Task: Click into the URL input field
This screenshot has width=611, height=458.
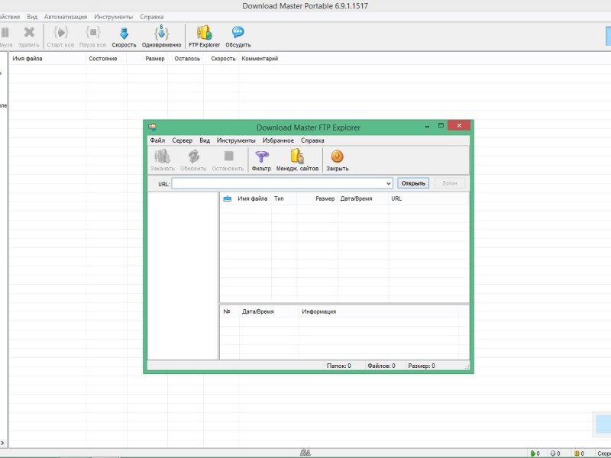Action: coord(278,183)
